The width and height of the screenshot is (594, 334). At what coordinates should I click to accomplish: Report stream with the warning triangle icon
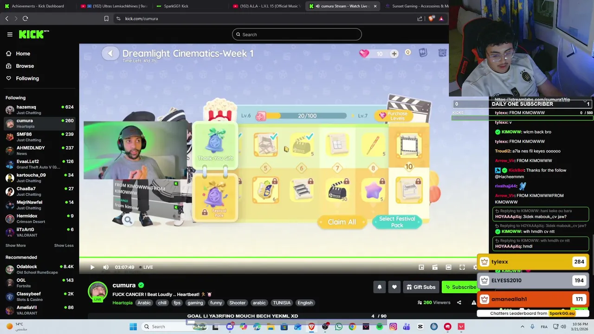(x=474, y=302)
